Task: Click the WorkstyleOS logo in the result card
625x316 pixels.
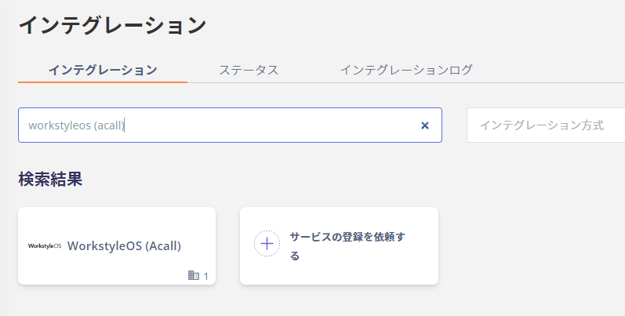Action: point(45,246)
